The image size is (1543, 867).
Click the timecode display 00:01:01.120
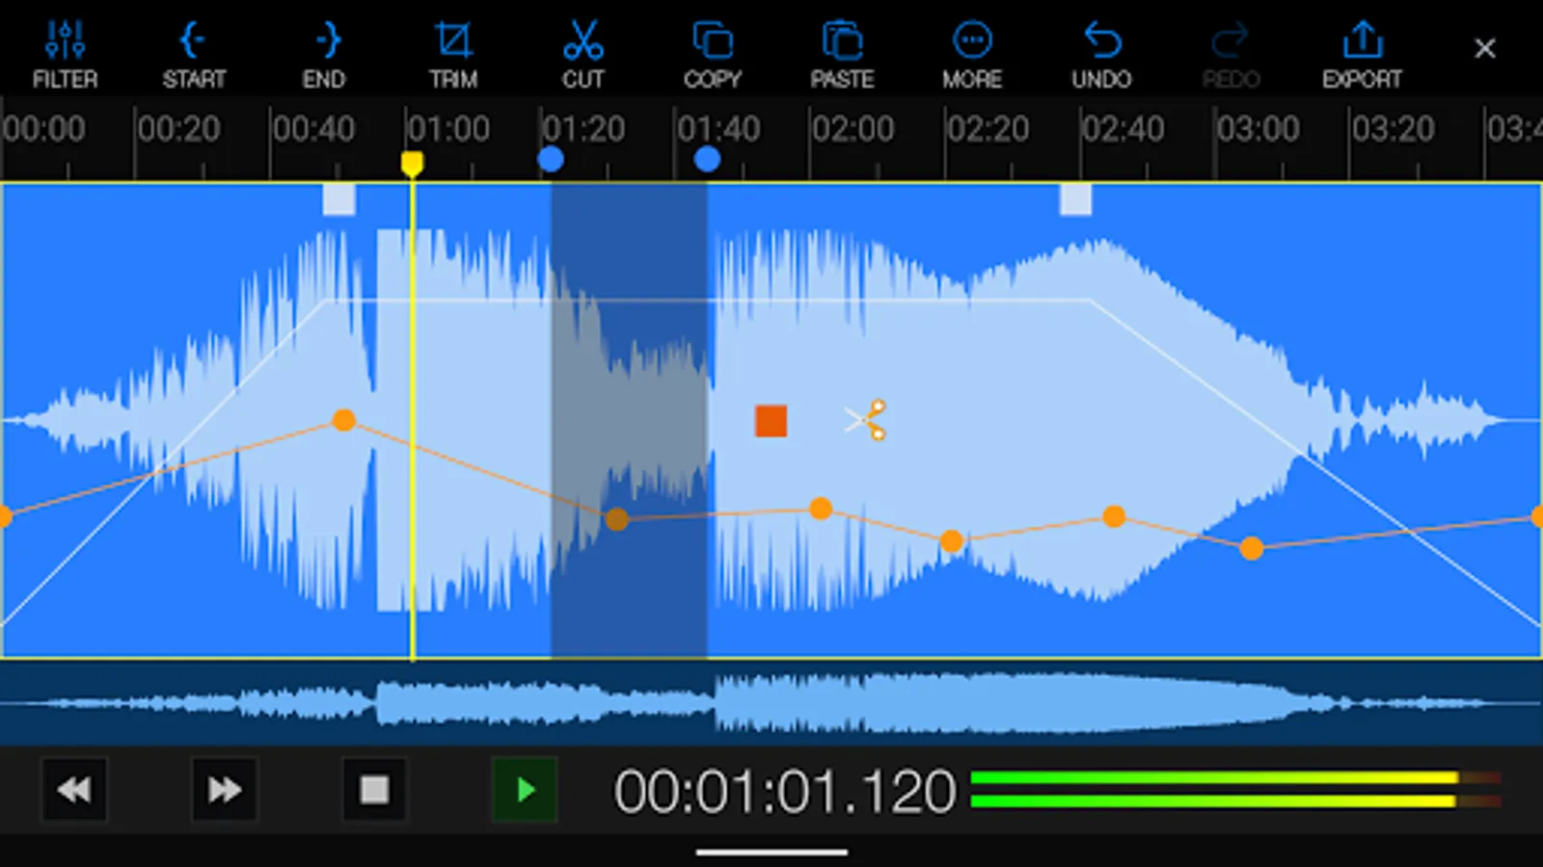pos(784,792)
